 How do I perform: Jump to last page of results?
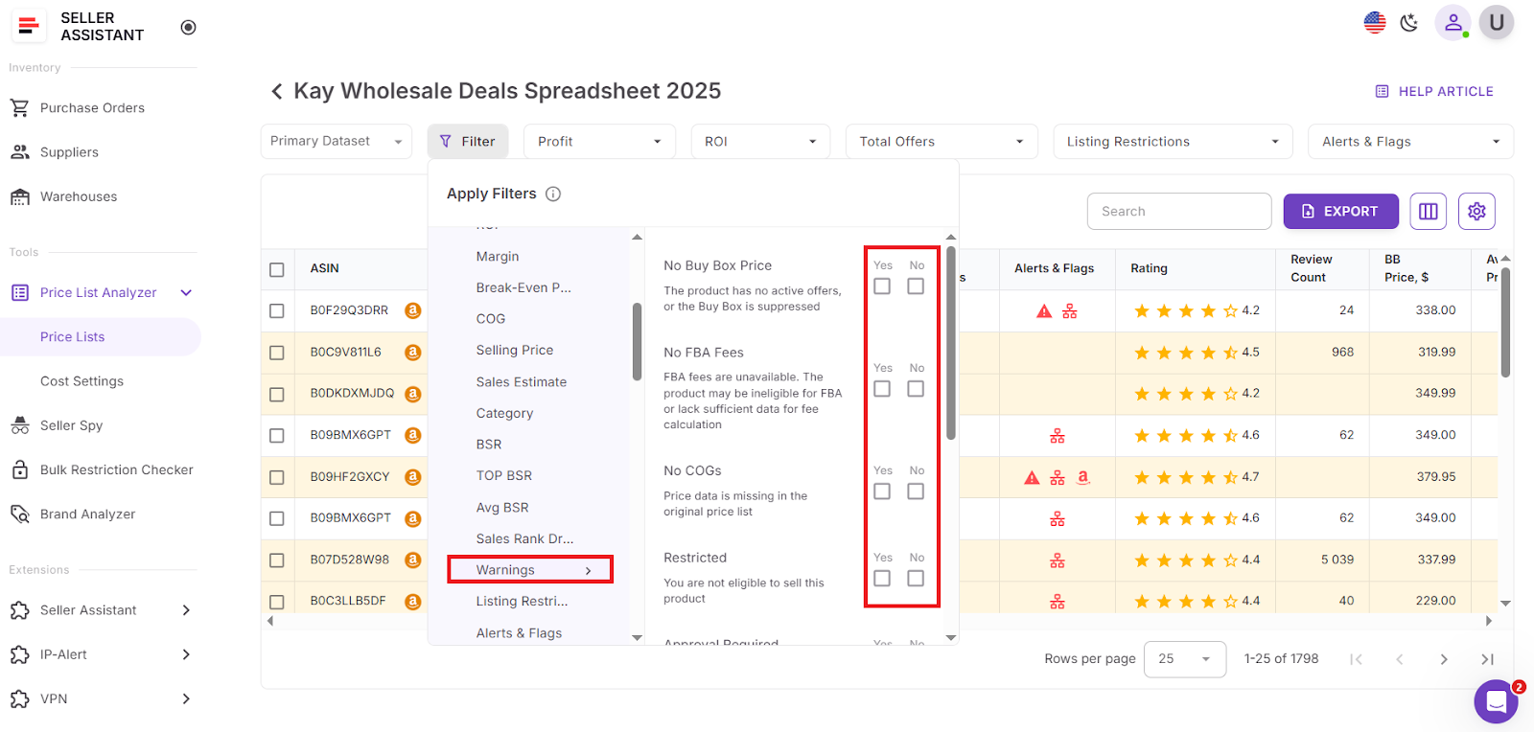tap(1487, 659)
